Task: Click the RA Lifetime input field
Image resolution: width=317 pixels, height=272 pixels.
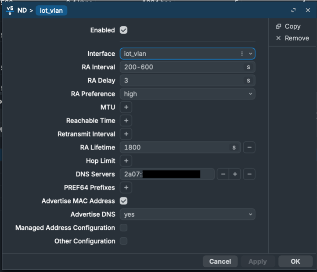Action: point(180,147)
